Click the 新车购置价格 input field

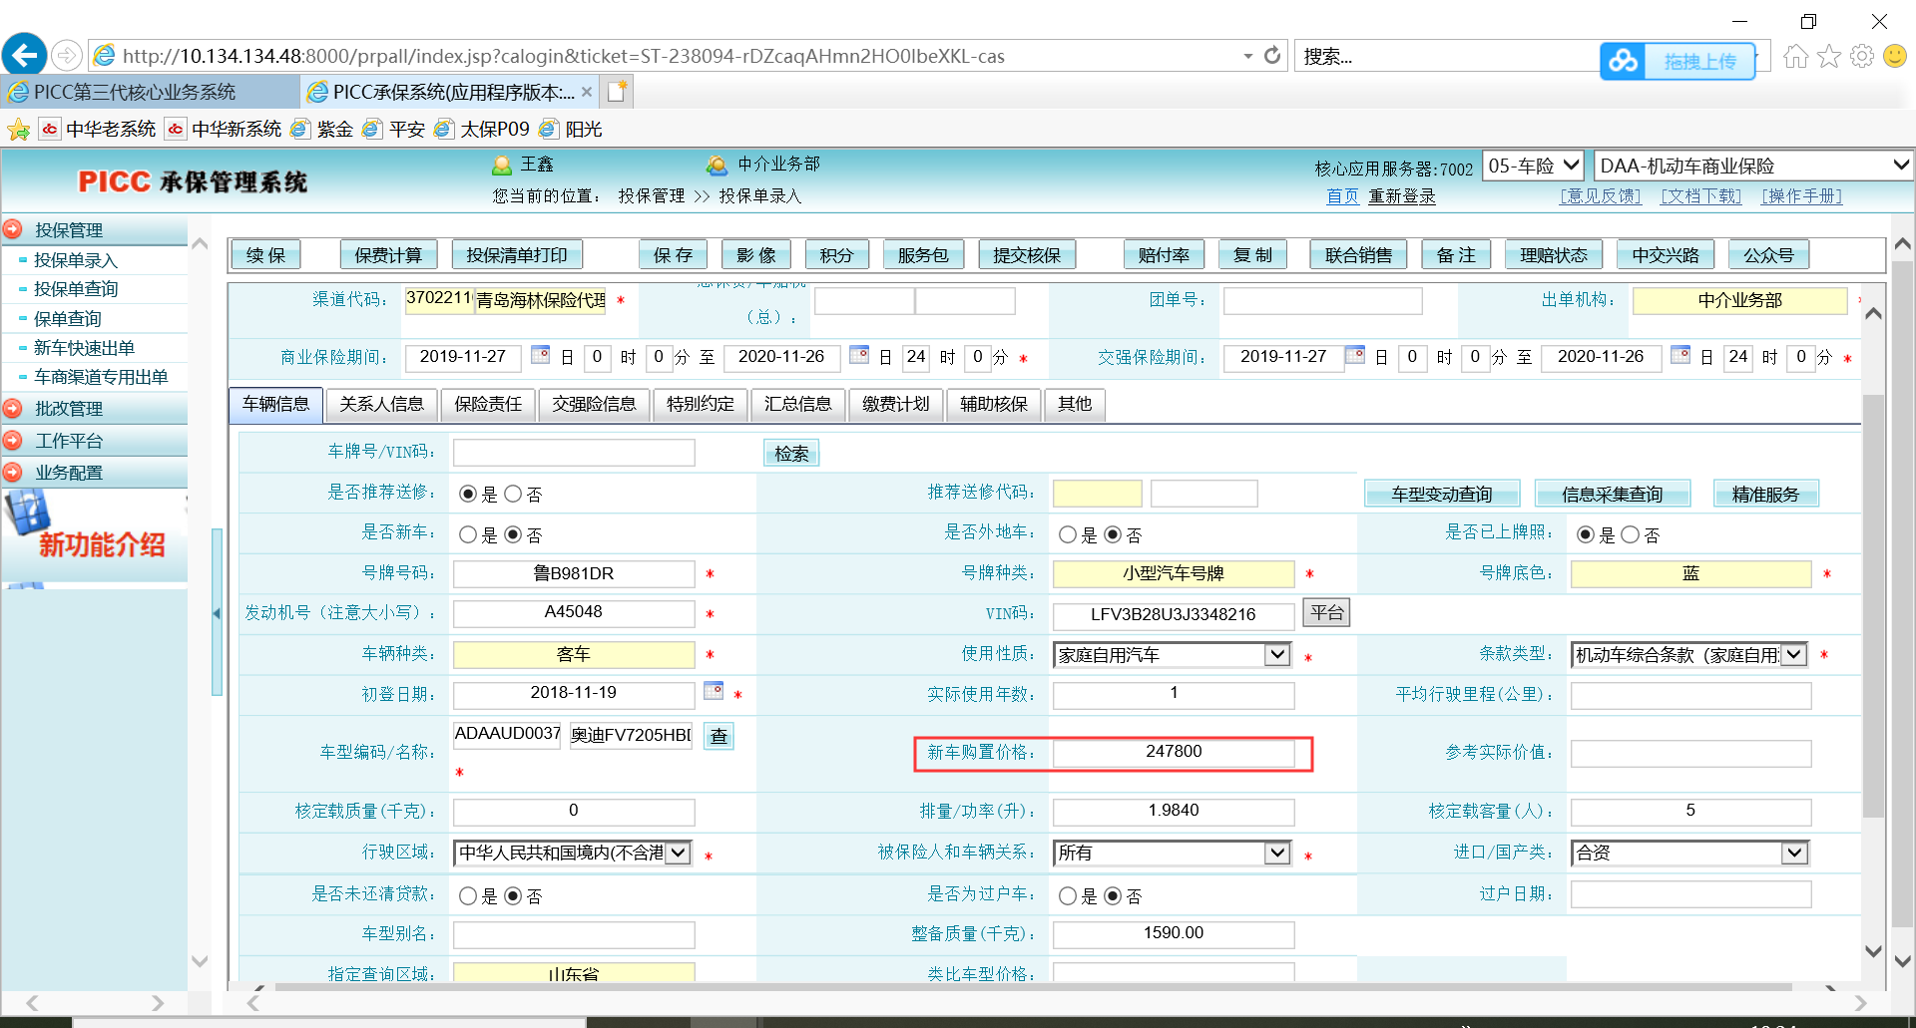point(1174,752)
